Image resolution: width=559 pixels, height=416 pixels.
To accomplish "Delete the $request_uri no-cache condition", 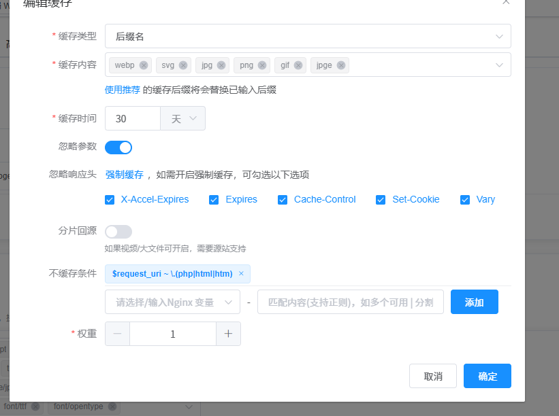I will (x=241, y=274).
